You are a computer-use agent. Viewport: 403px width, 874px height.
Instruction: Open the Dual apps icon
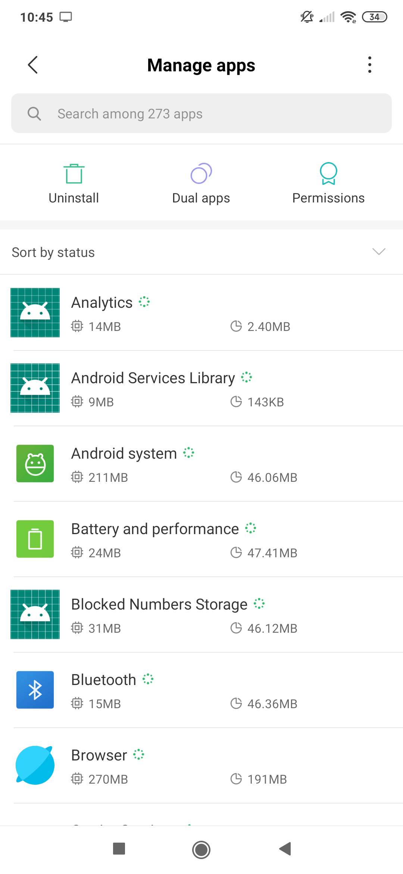pos(201,174)
